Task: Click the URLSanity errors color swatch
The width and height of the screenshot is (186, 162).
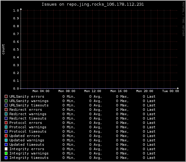Action: (6, 96)
